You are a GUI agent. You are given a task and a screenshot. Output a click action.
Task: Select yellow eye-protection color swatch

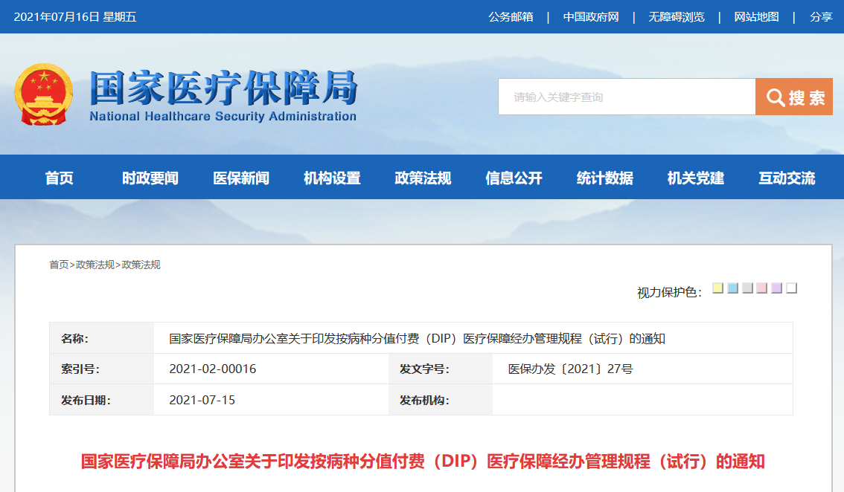point(717,288)
